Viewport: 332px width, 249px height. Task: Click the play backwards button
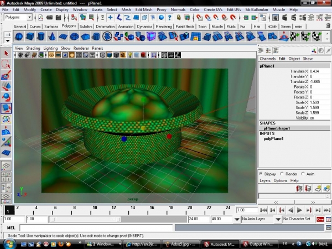point(290,210)
